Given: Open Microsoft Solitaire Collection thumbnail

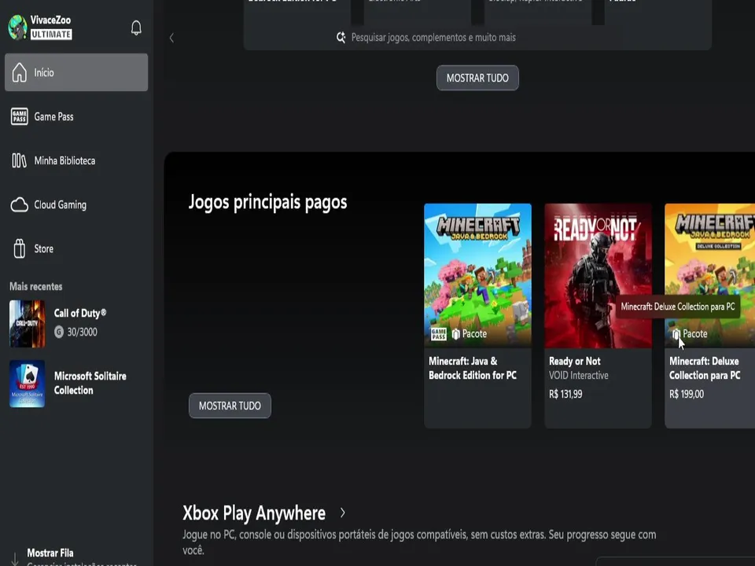Looking at the screenshot, I should [x=27, y=384].
